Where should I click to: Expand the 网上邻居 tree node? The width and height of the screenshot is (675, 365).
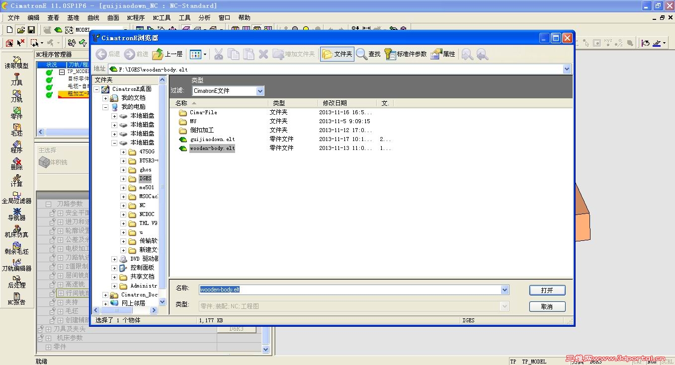click(105, 303)
